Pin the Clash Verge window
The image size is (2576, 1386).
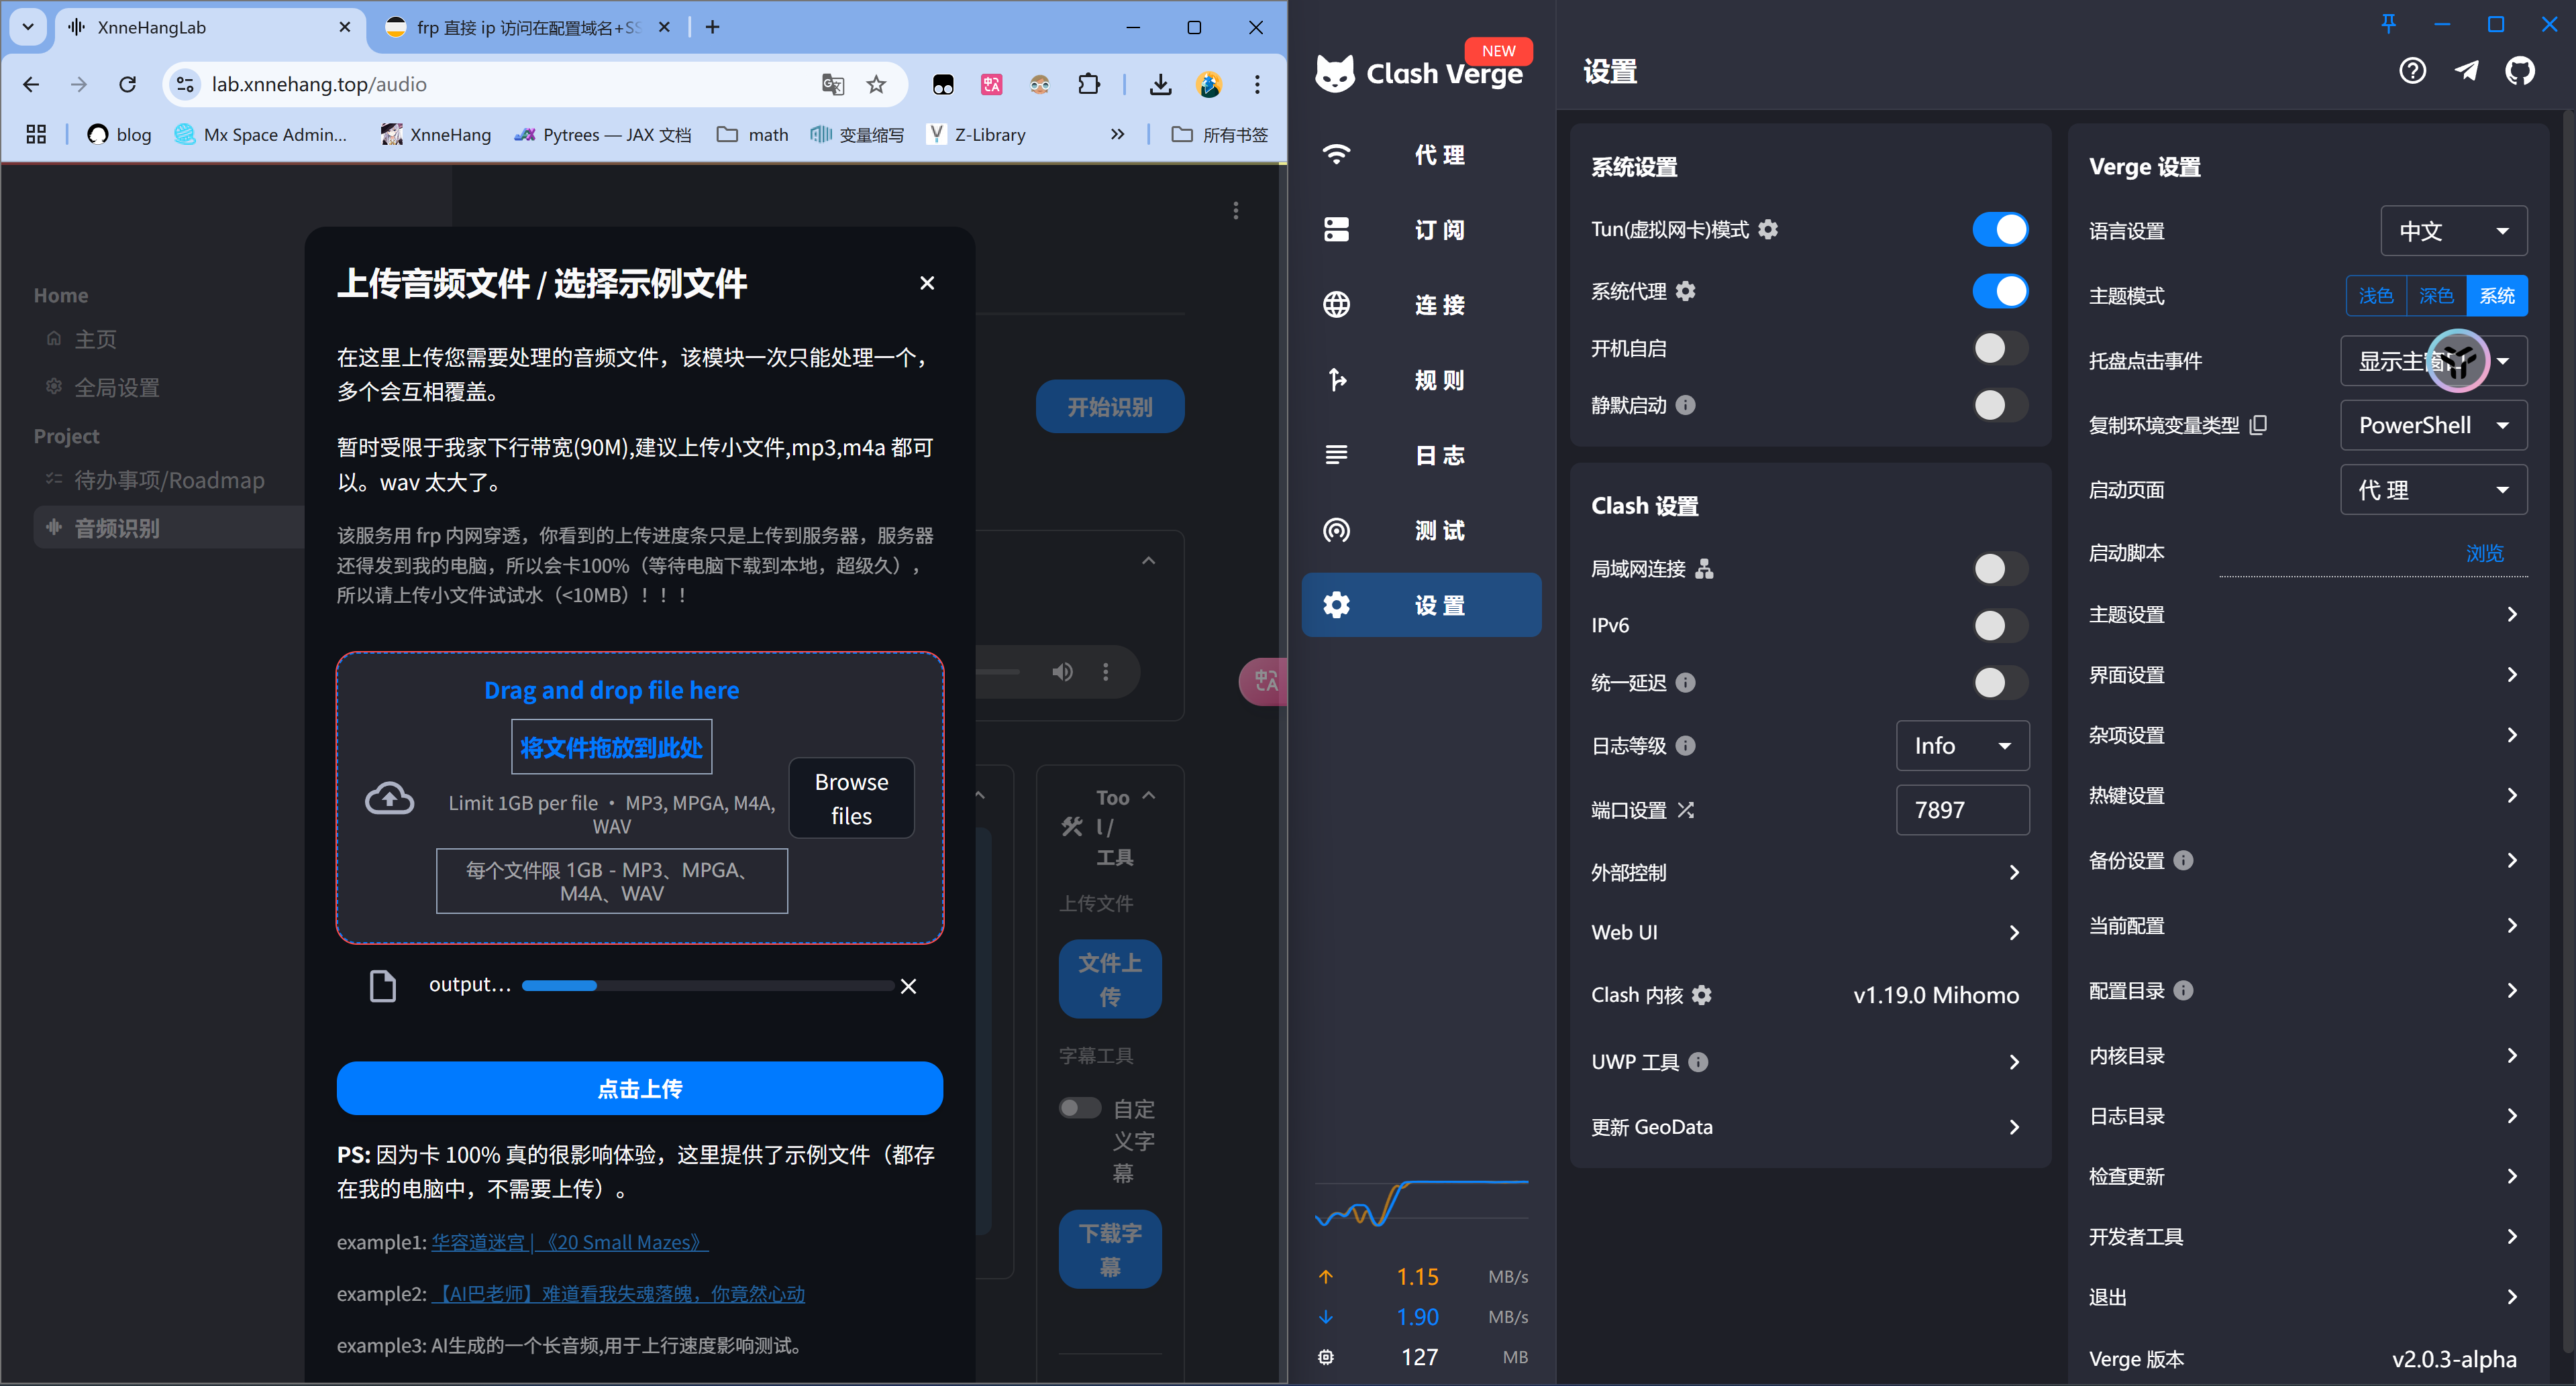click(2388, 24)
